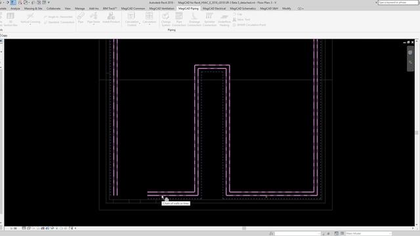
Task: Click the Standard Connection tool
Action: [59, 22]
